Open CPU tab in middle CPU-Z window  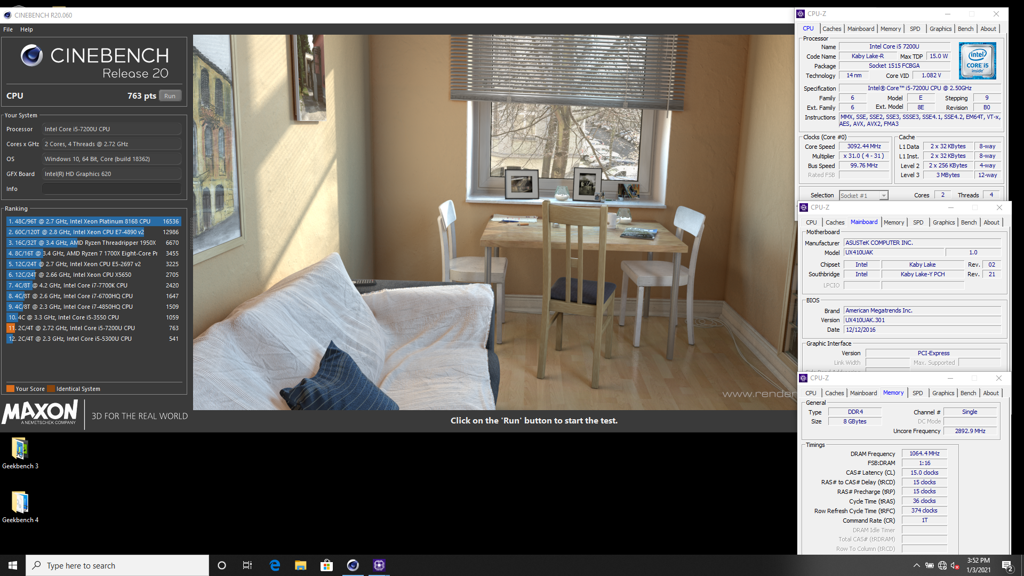[811, 222]
